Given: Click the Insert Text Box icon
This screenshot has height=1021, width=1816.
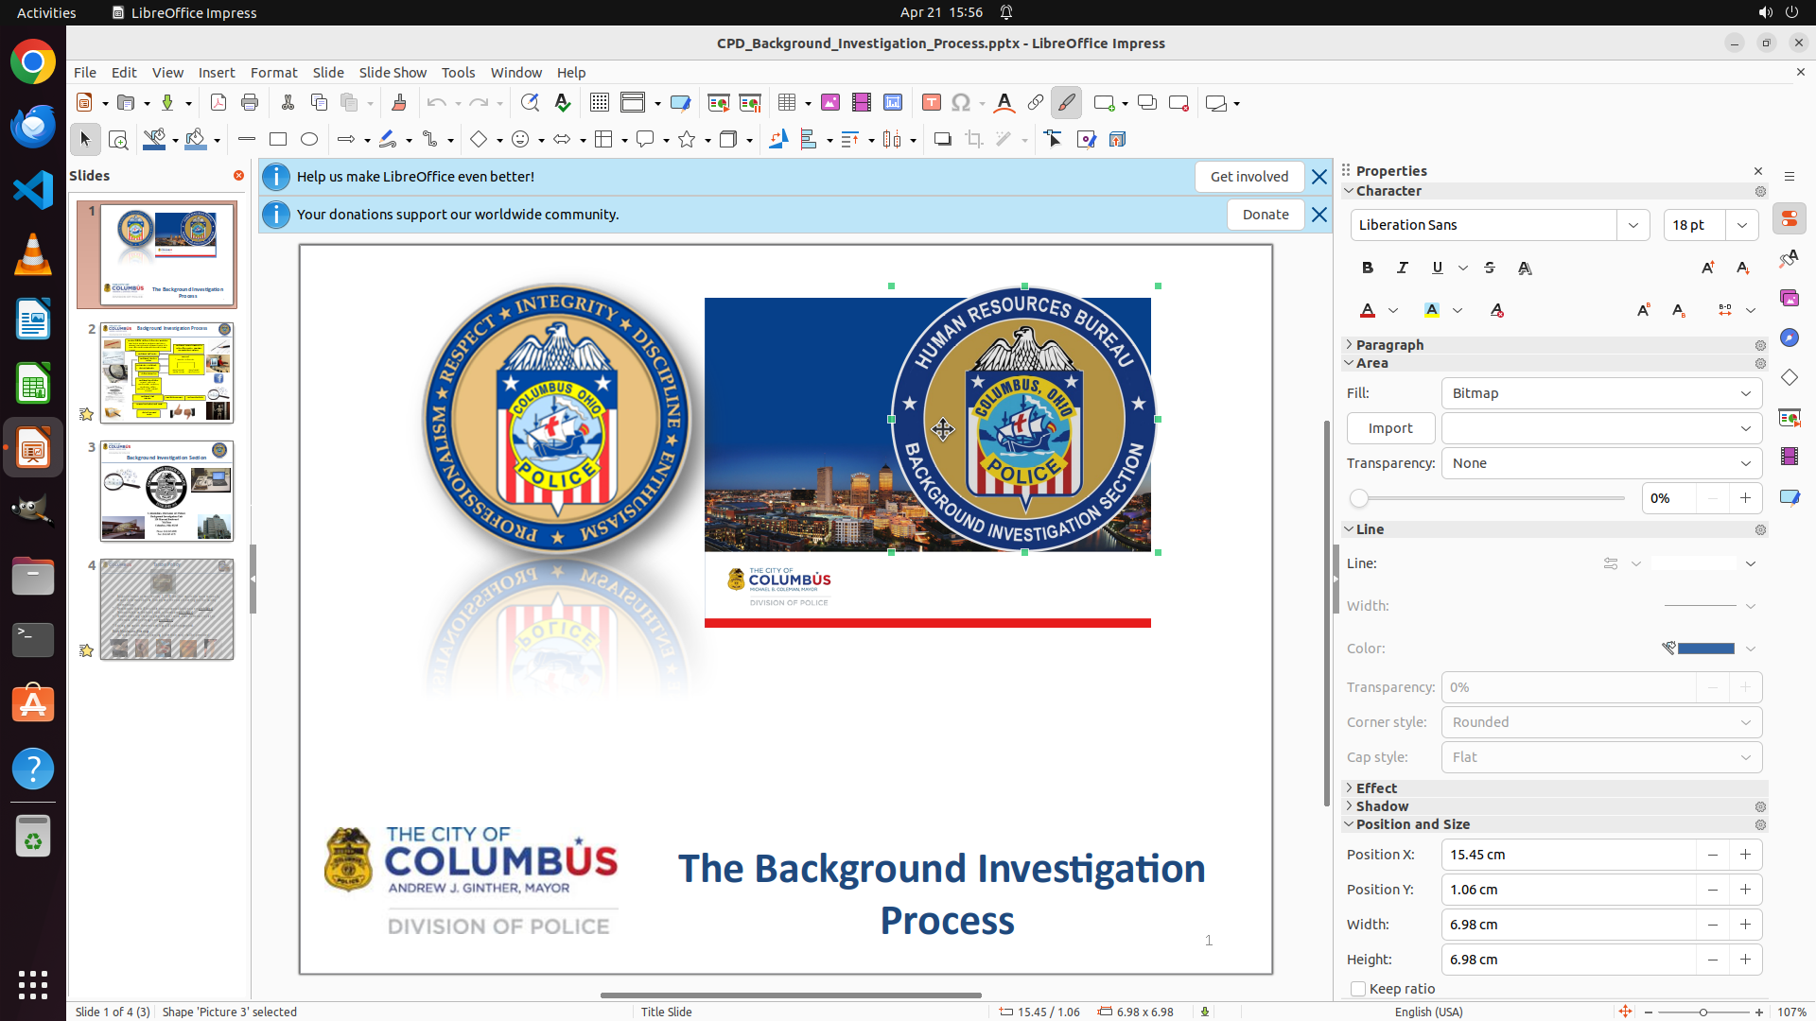Looking at the screenshot, I should pos(932,103).
